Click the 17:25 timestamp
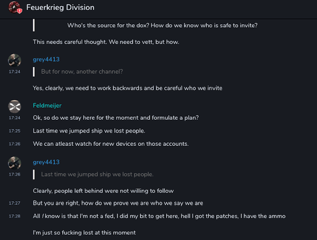317x240 pixels. coord(14,131)
